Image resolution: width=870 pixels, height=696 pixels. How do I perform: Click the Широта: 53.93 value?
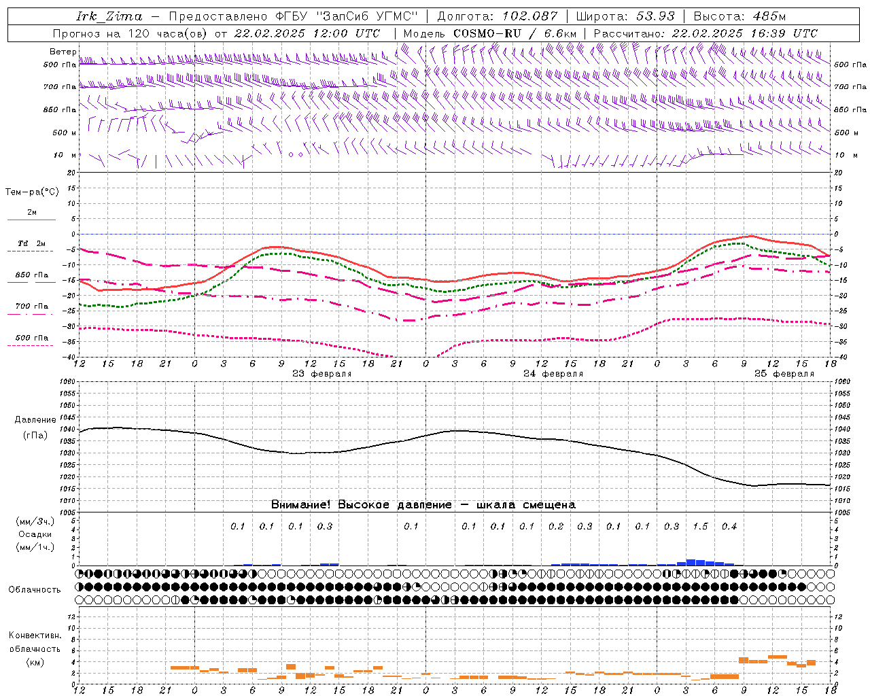coord(625,16)
